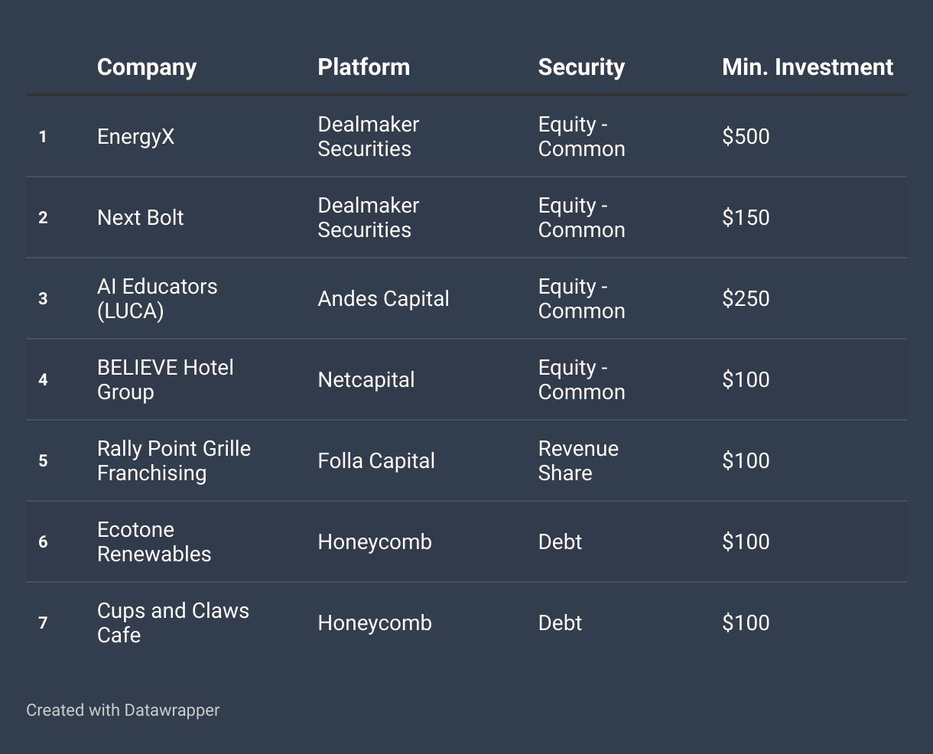
Task: Click the $150 minimum investment value
Action: pyautogui.click(x=746, y=218)
